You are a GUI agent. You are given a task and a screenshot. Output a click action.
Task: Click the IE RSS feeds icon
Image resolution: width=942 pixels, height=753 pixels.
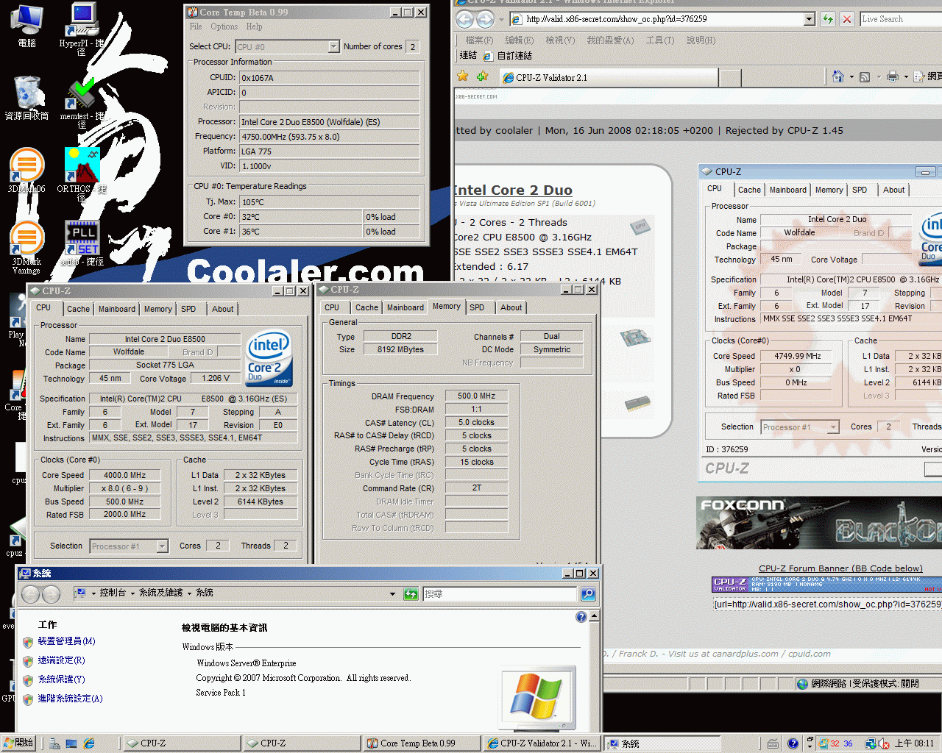click(865, 76)
